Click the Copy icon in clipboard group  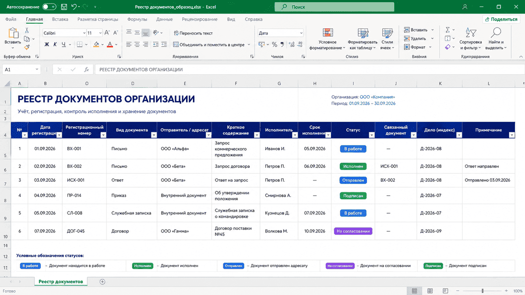(x=27, y=39)
